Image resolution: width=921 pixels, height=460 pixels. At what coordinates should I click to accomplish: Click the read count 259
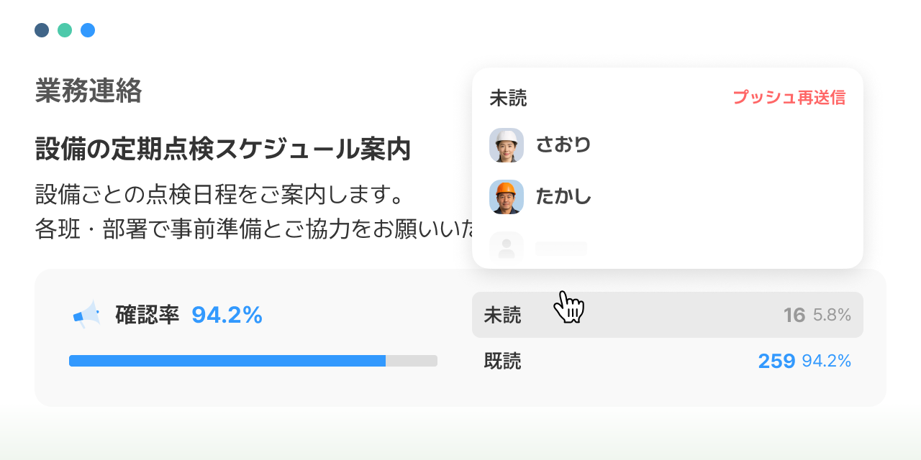click(776, 361)
